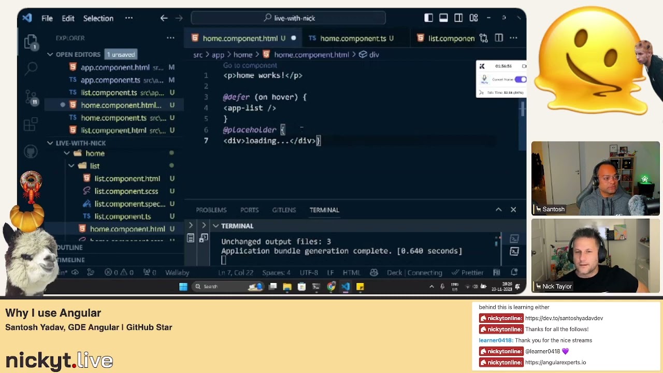Select app.component.html in Open Editors
The image size is (663, 373).
(x=115, y=67)
